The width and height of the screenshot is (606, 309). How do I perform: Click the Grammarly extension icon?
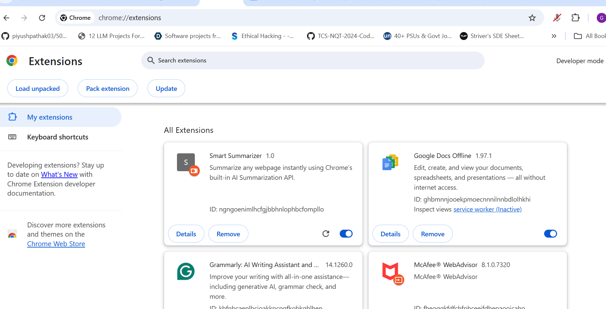(186, 271)
